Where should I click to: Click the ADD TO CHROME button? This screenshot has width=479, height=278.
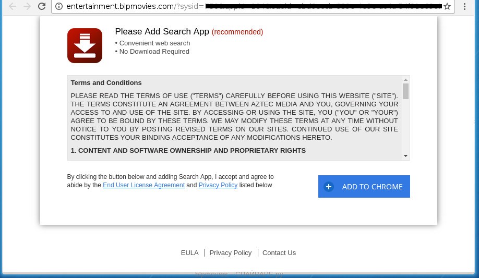364,186
